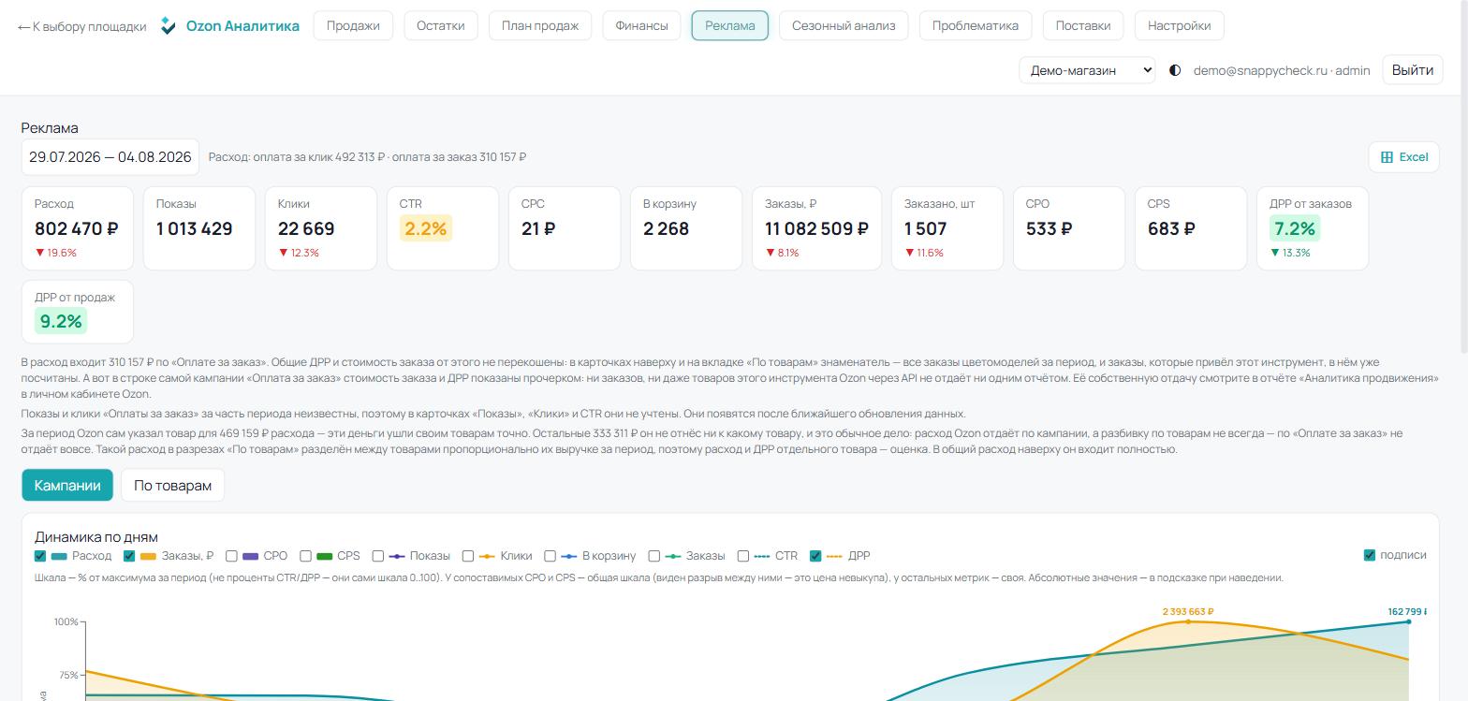Tick the CPO series checkbox
The image size is (1468, 701).
click(x=231, y=556)
